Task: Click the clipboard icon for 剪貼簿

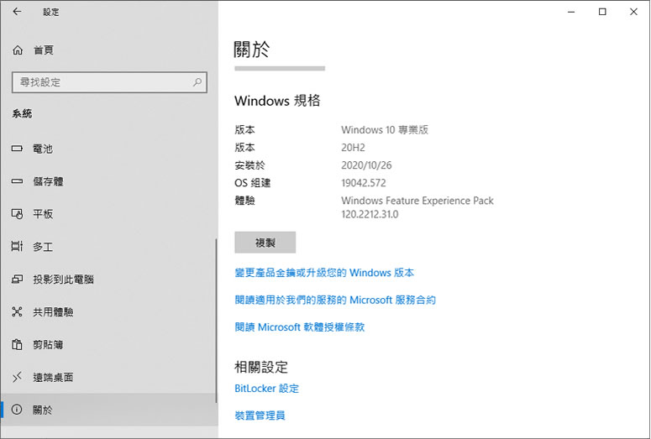Action: click(17, 344)
